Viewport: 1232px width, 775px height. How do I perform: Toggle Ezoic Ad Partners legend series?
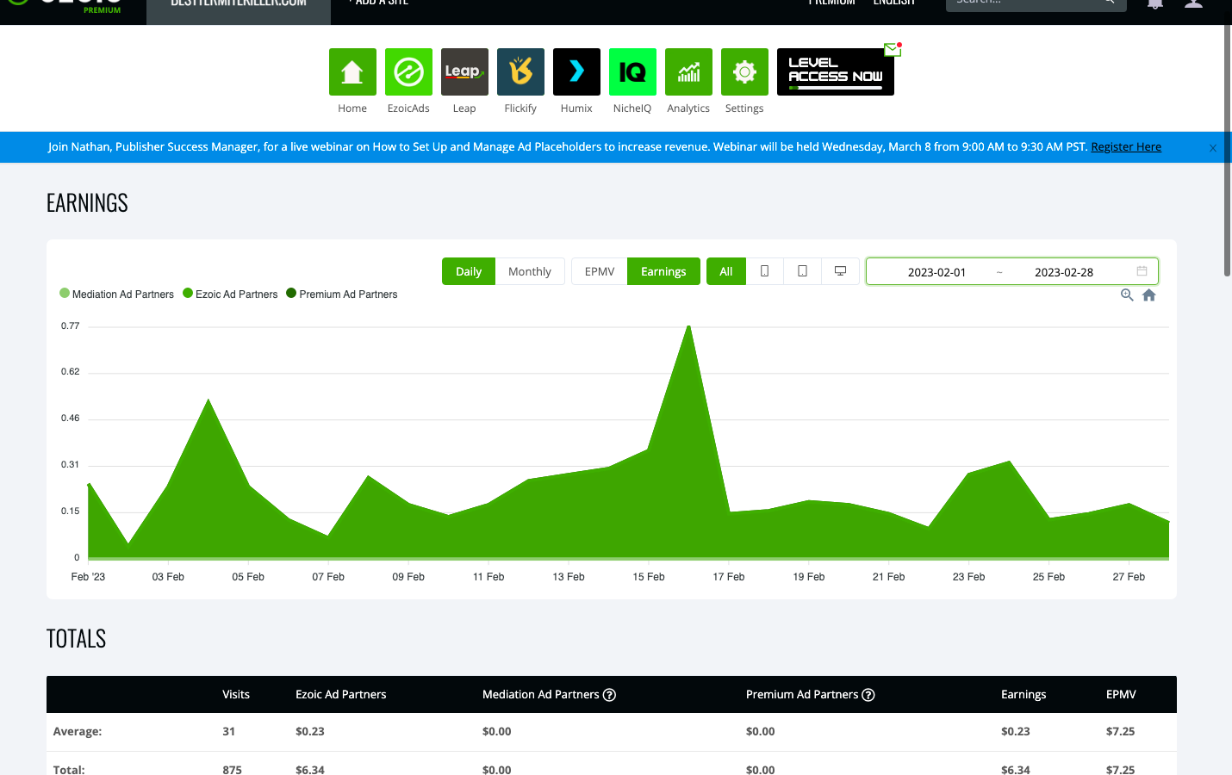tap(230, 294)
